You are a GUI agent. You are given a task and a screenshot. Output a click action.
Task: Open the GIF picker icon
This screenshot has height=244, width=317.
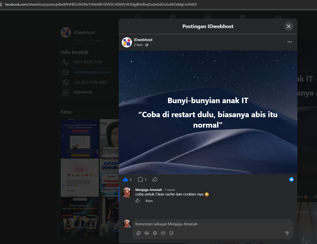pos(163,233)
